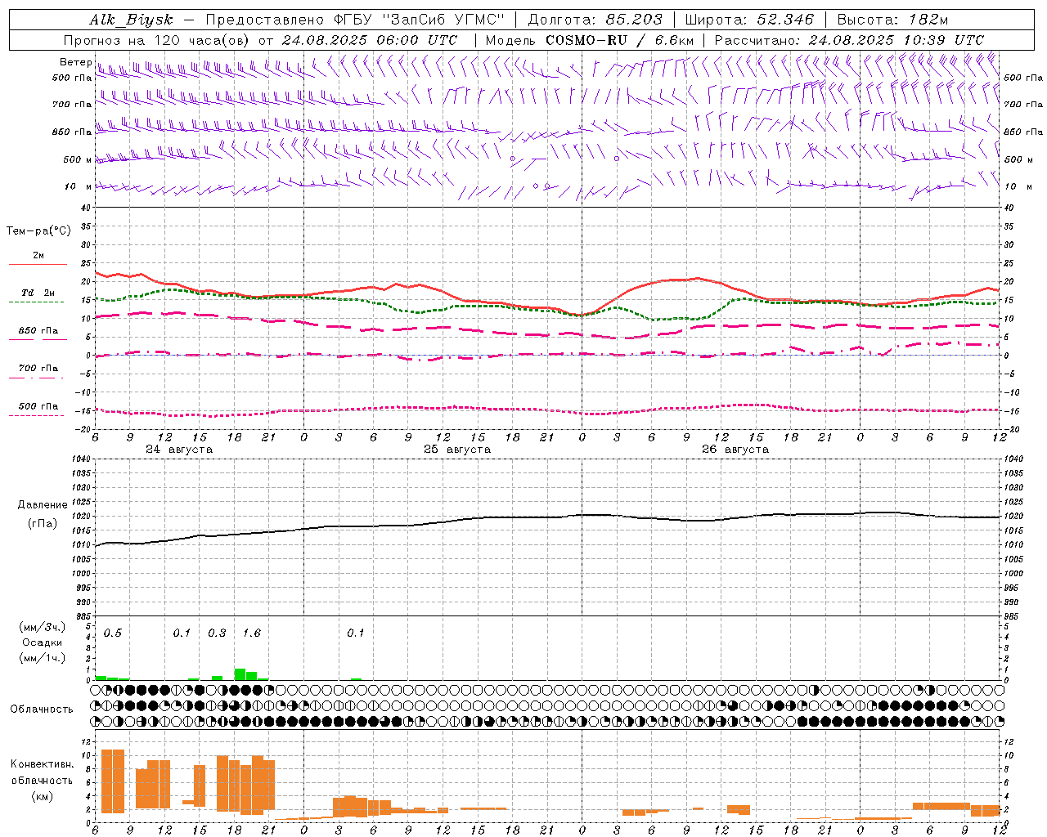1047x837 pixels.
Task: Click the 'Высота: 182м' value
Action: click(892, 20)
